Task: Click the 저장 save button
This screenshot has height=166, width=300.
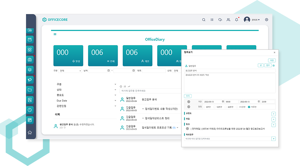Action: point(272,60)
